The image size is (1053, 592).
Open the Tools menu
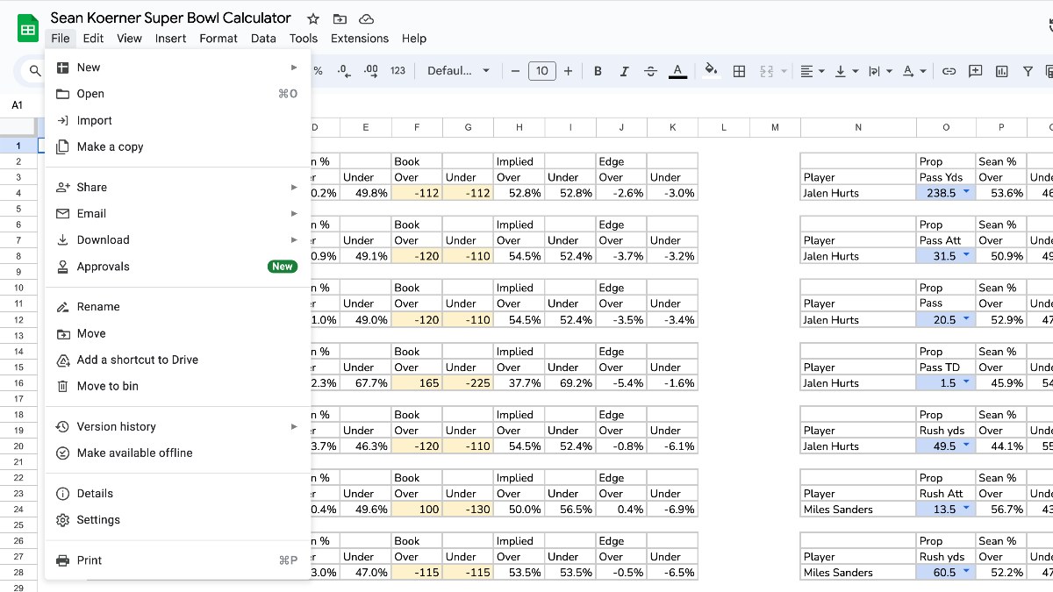pyautogui.click(x=304, y=39)
